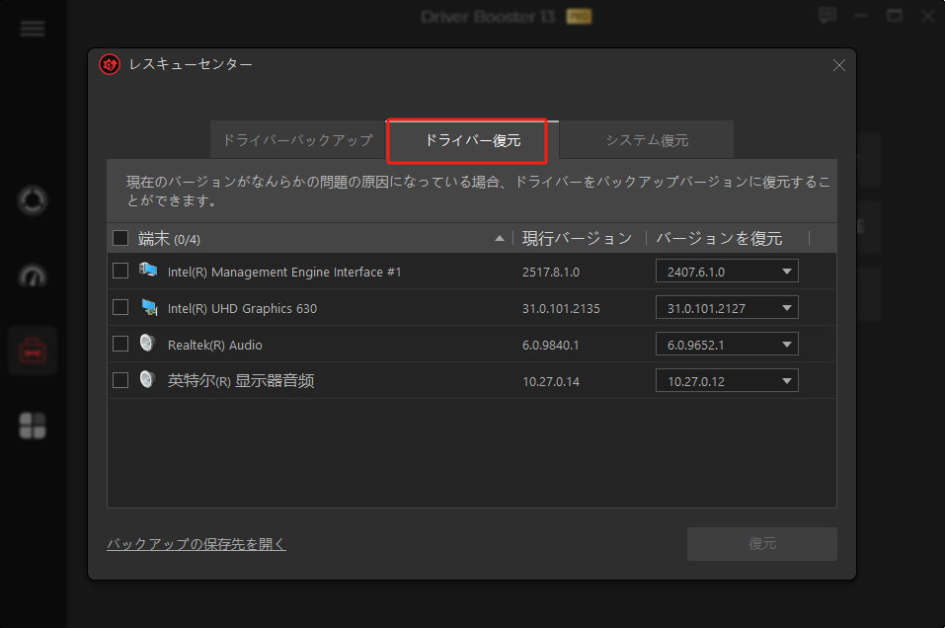945x628 pixels.
Task: Open the hamburger menu in Driver Booster
Action: click(33, 29)
